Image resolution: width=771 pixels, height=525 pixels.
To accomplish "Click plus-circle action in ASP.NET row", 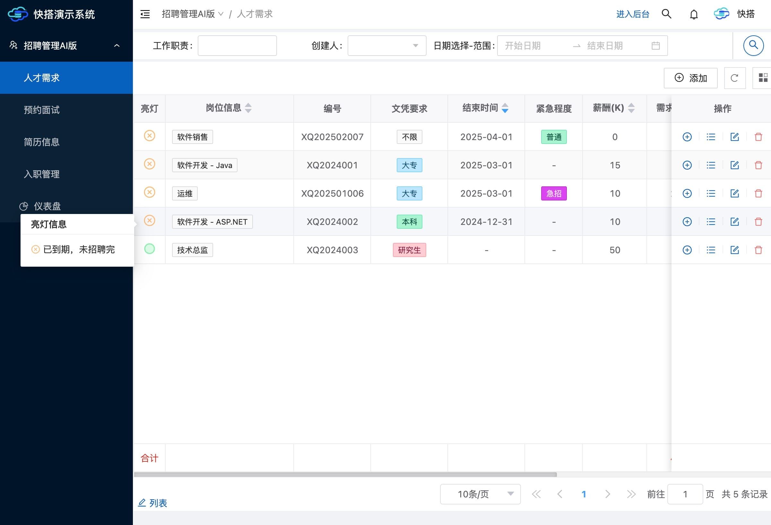I will (x=687, y=221).
